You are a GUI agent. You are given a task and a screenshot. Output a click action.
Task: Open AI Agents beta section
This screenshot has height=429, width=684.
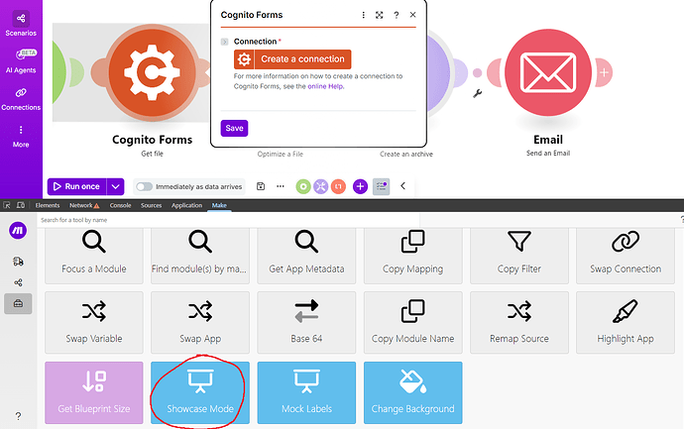[x=21, y=61]
